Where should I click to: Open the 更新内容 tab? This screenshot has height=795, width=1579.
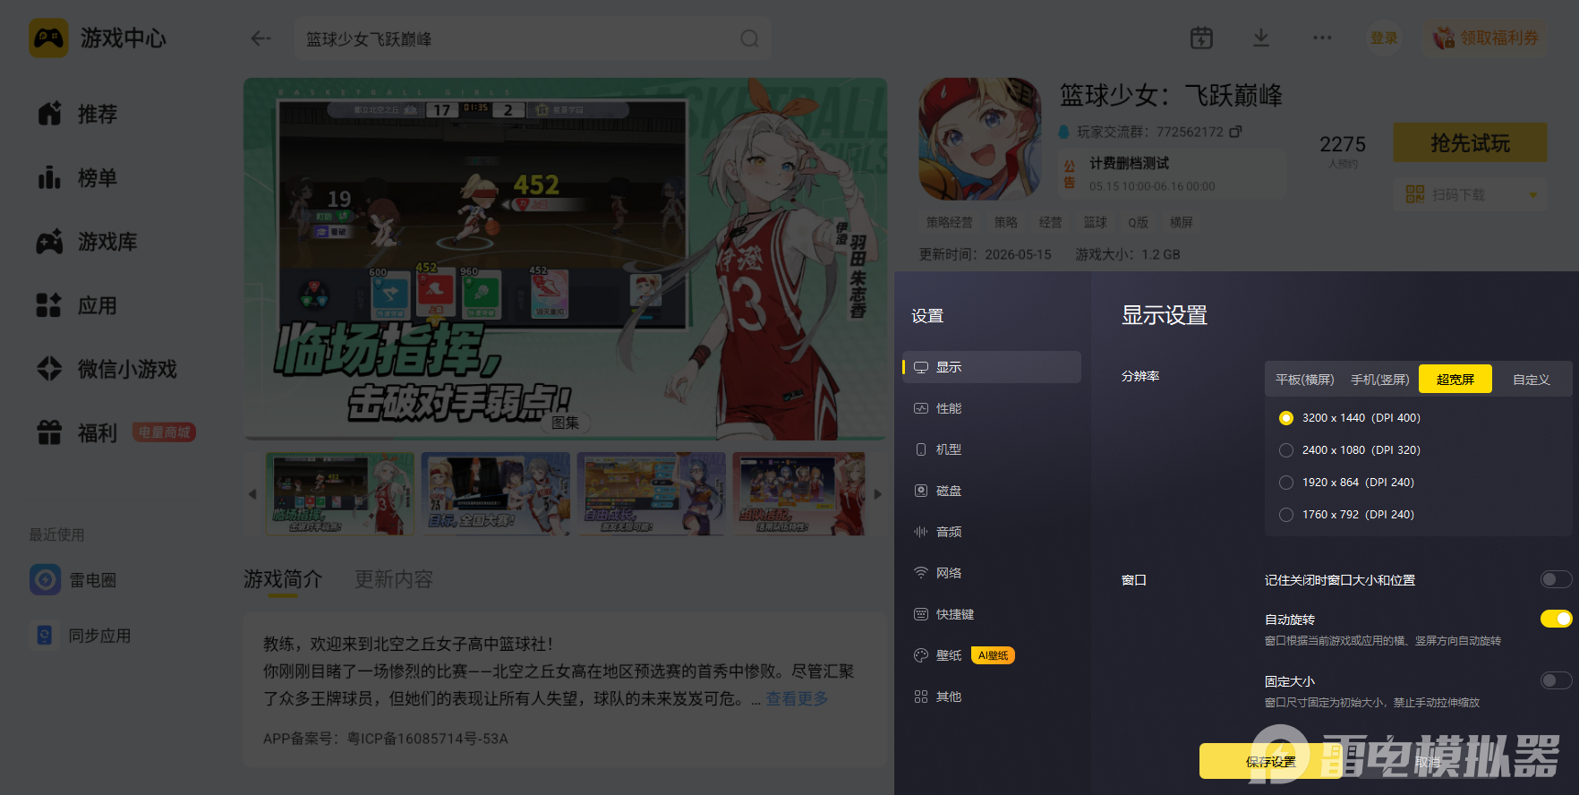(x=394, y=580)
